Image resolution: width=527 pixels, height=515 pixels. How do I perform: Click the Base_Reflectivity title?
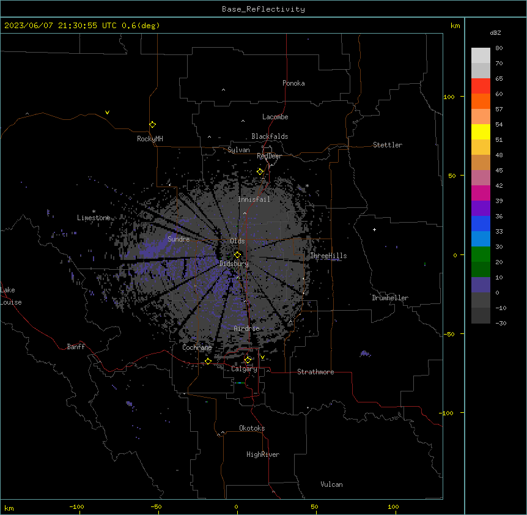pyautogui.click(x=263, y=9)
